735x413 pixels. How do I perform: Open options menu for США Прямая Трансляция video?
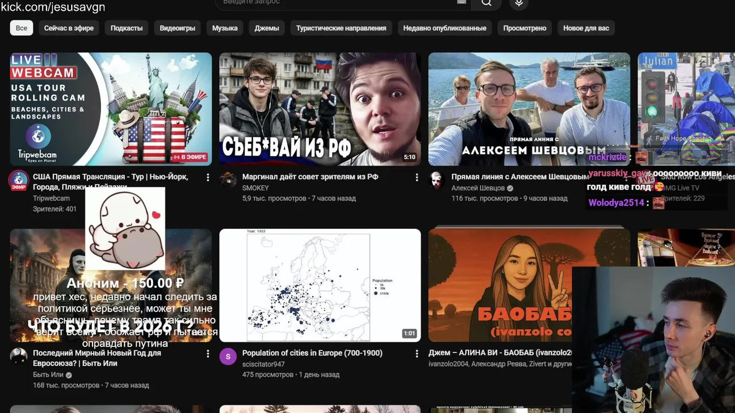(208, 178)
